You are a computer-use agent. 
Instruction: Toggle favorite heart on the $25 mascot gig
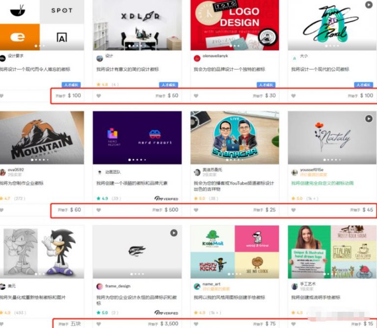pos(196,210)
